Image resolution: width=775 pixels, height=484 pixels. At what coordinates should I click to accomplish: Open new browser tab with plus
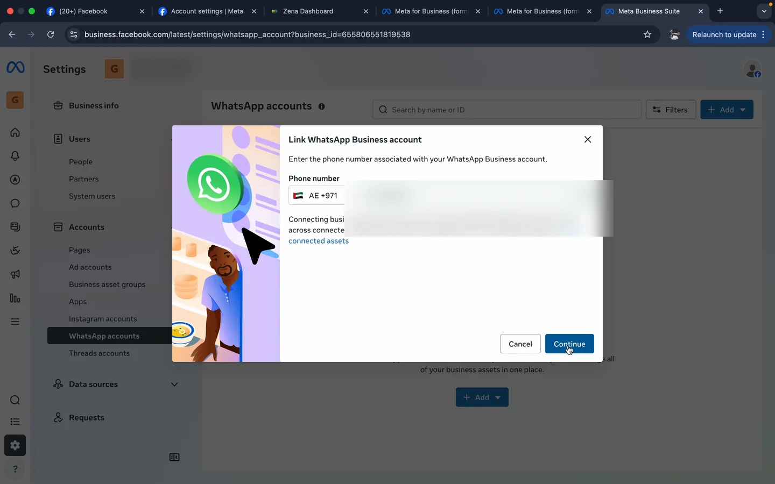coord(720,11)
